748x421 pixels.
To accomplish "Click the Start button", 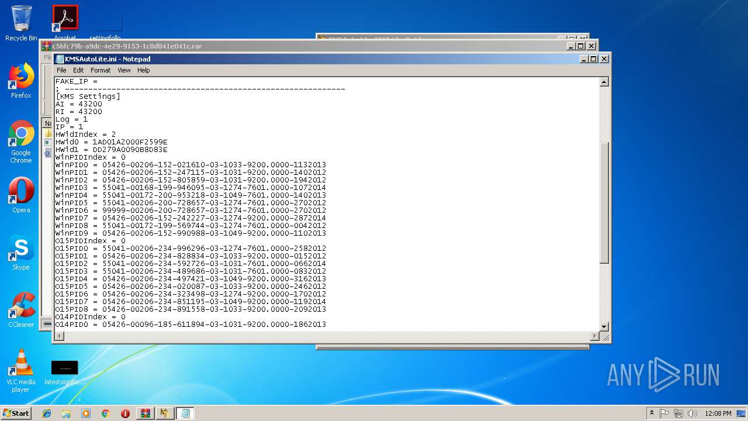I will (16, 413).
